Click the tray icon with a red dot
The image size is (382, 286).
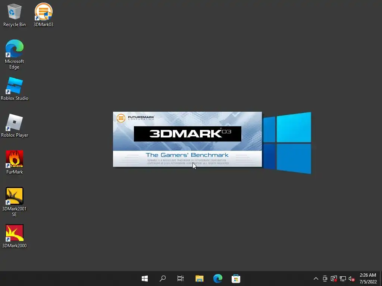click(x=334, y=279)
